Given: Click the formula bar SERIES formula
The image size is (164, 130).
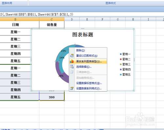Looking at the screenshot, I should [36, 14].
